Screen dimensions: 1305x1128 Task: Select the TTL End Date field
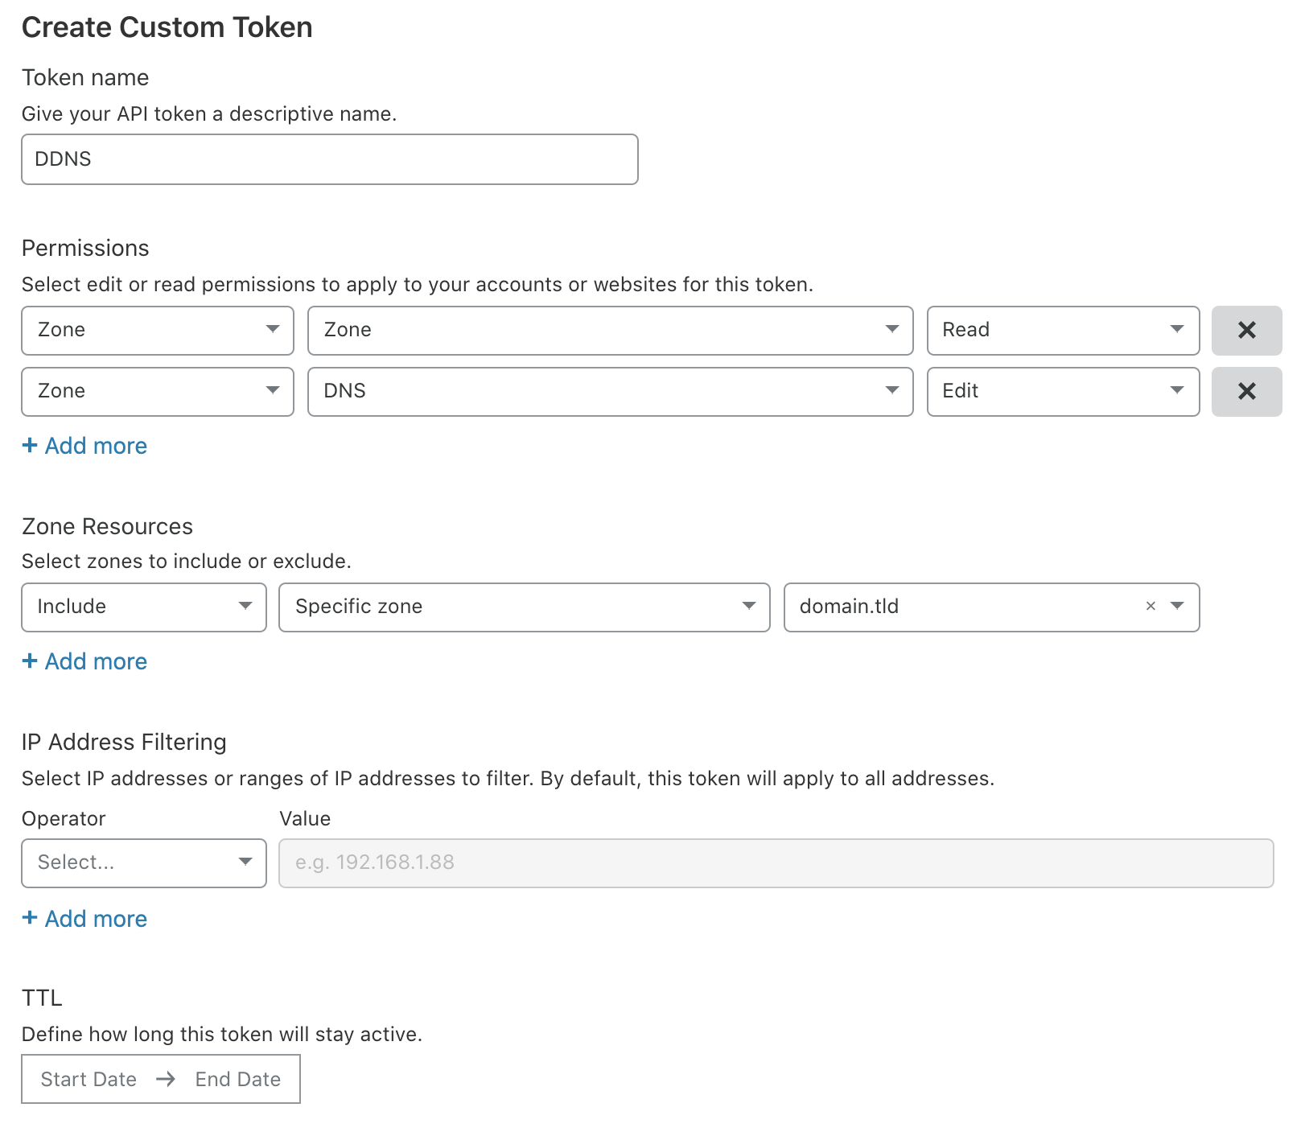point(238,1079)
